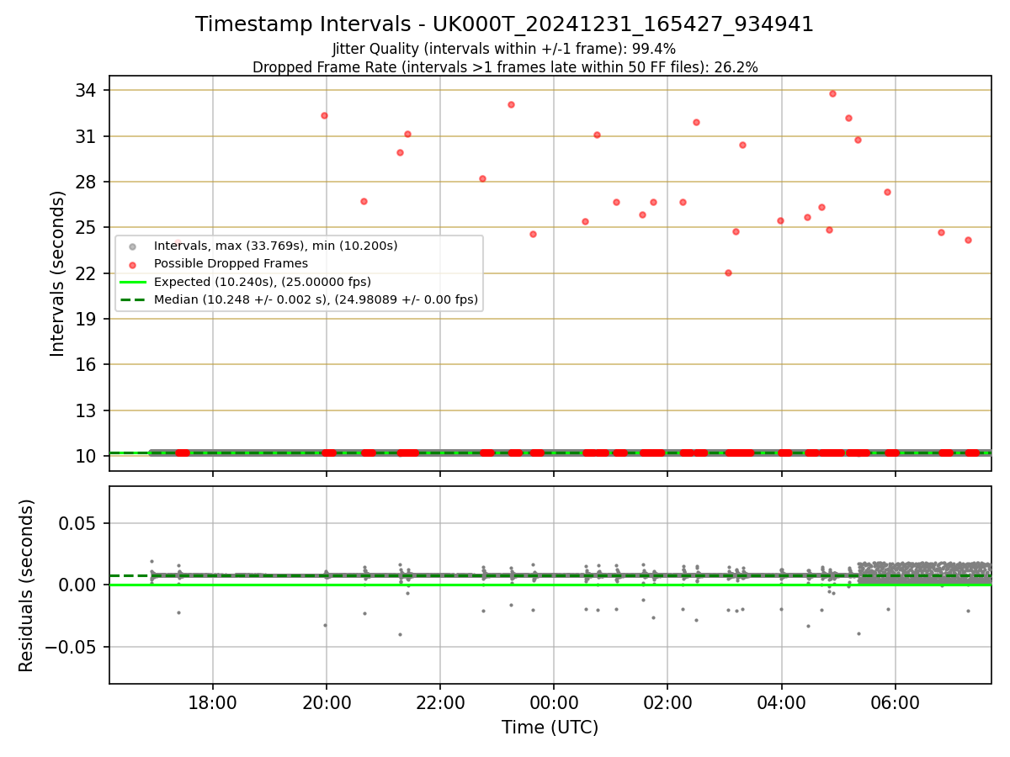Click the y-axis tick label "13"
Viewport: 1010px width, 757px height.
[88, 410]
